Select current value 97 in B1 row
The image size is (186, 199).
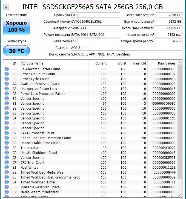pos(105,104)
